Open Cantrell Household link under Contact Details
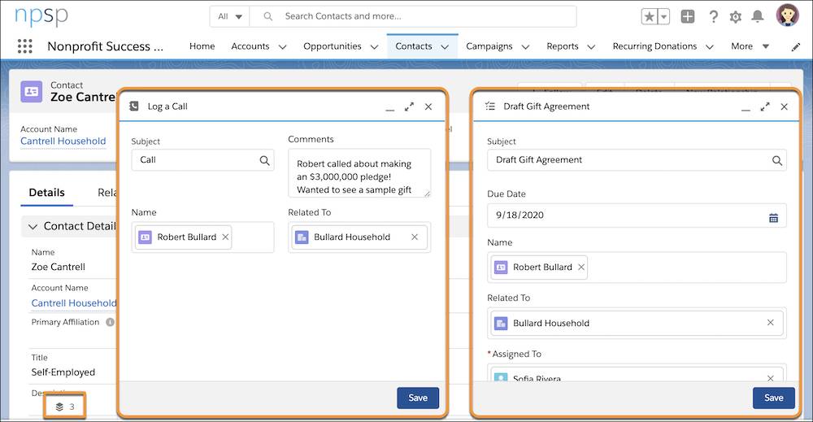This screenshot has width=813, height=422. click(74, 302)
